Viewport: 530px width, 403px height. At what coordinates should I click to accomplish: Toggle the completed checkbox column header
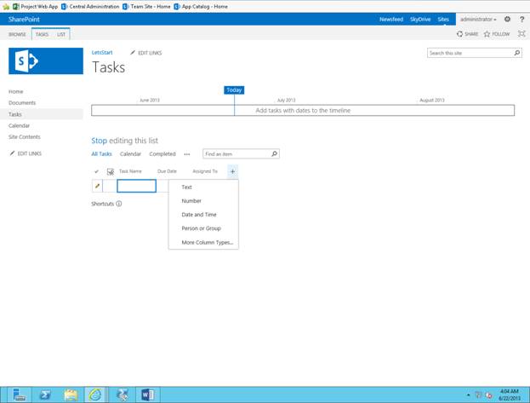tap(111, 172)
